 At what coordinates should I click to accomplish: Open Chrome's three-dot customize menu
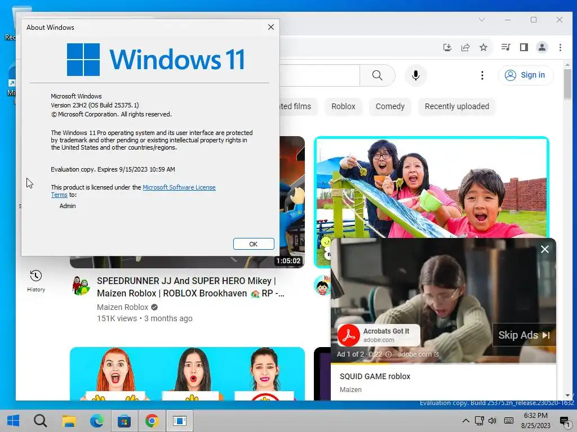(x=560, y=47)
